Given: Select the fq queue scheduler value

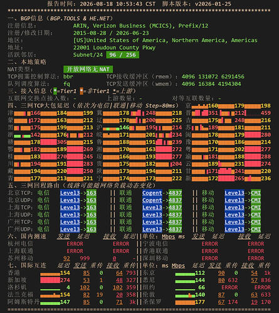Looking at the screenshot, I should click(66, 84).
